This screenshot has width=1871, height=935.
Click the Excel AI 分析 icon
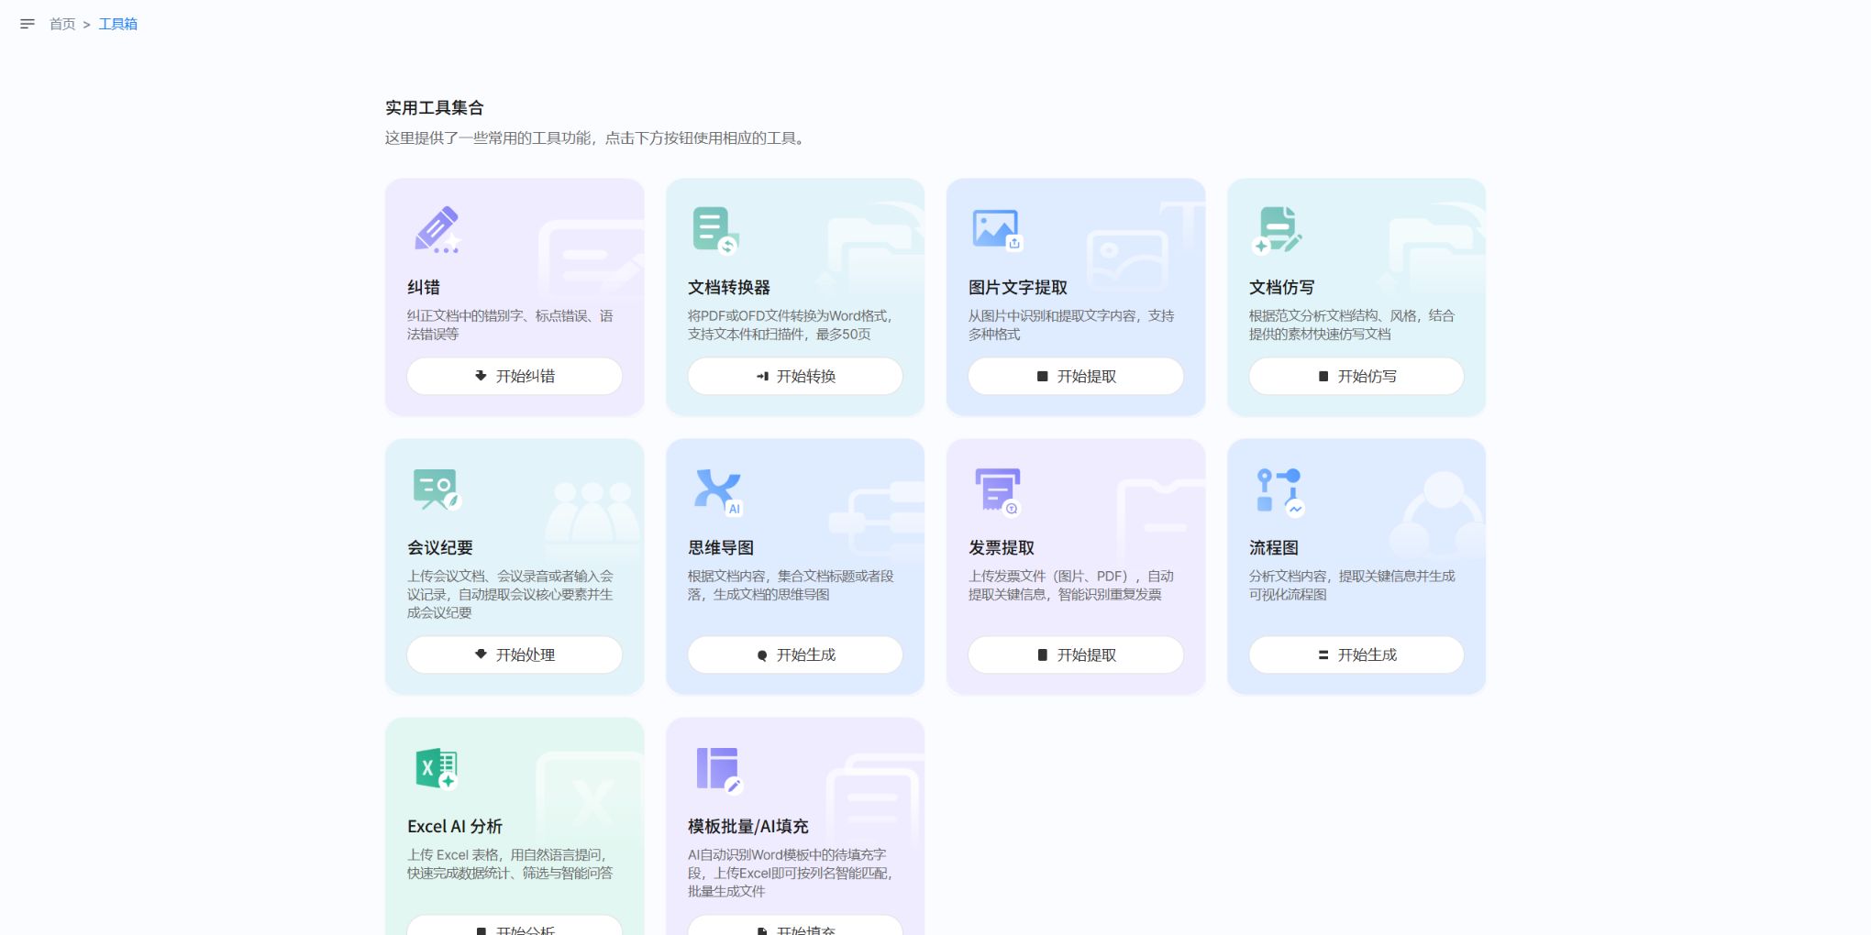click(437, 769)
